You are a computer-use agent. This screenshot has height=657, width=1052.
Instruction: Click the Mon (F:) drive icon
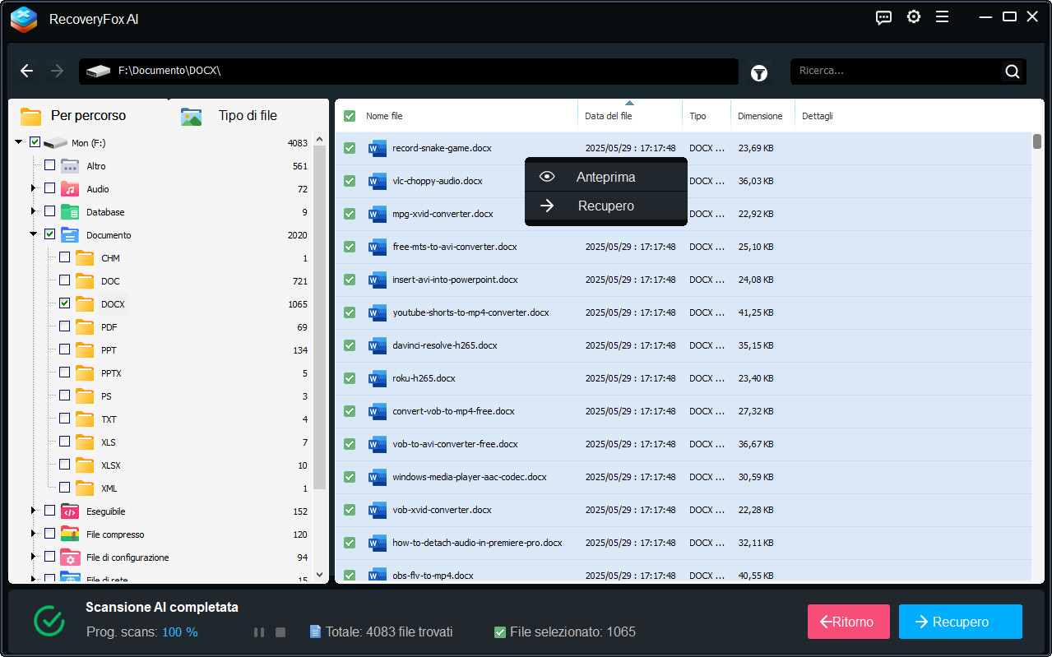(55, 143)
